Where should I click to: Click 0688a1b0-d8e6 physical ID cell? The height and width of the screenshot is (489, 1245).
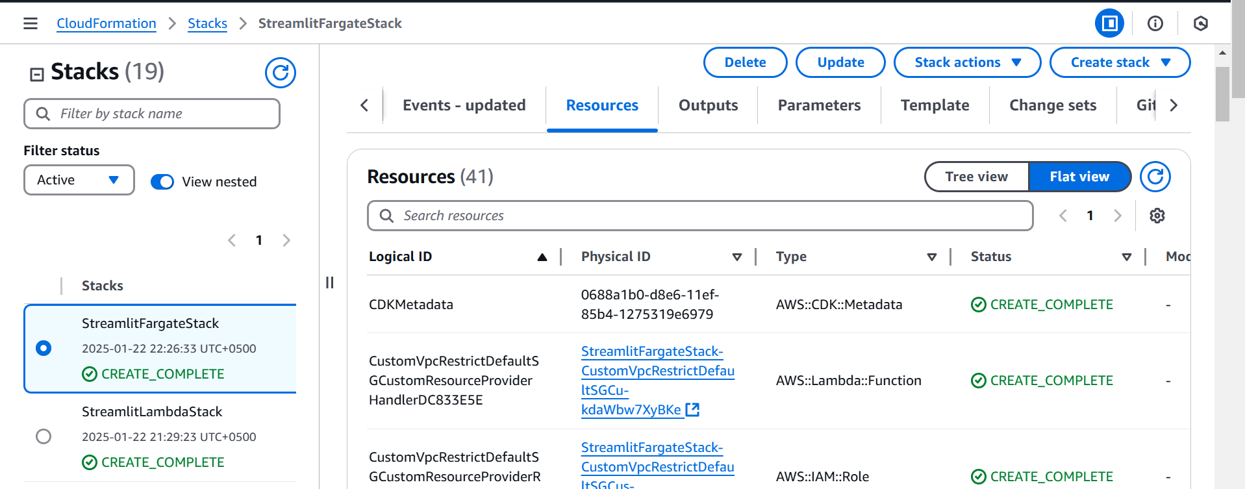650,305
